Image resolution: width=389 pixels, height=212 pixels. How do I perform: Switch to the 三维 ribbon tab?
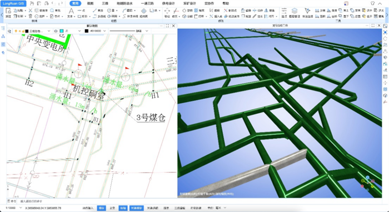pyautogui.click(x=105, y=3)
